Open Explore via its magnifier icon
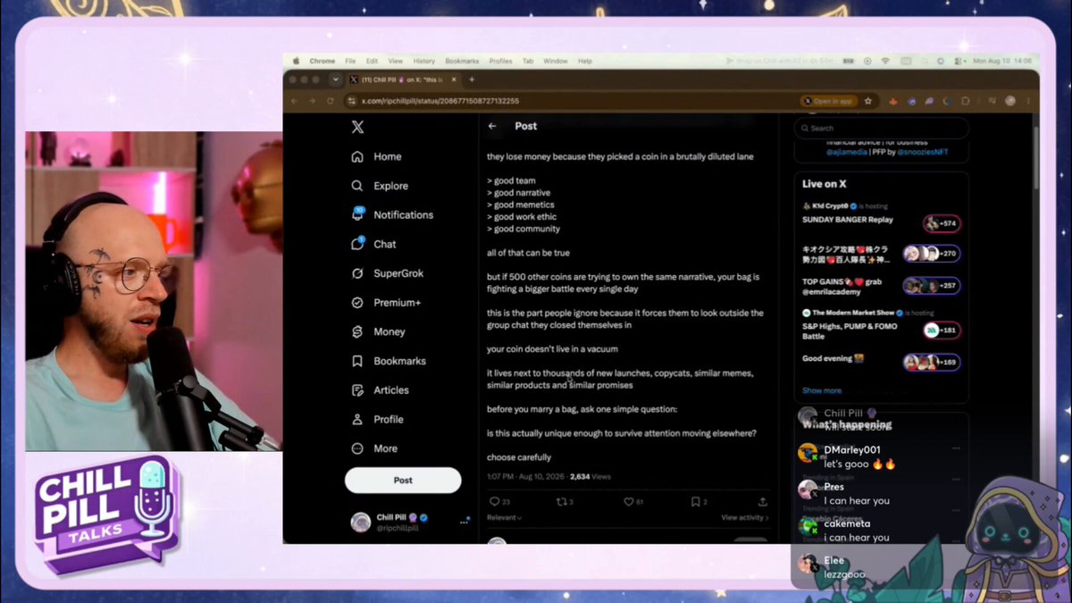 click(x=357, y=186)
